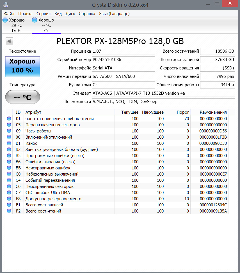This screenshot has width=240, height=273.
Task: Open the Язык(Language) menu
Action: (114, 14)
